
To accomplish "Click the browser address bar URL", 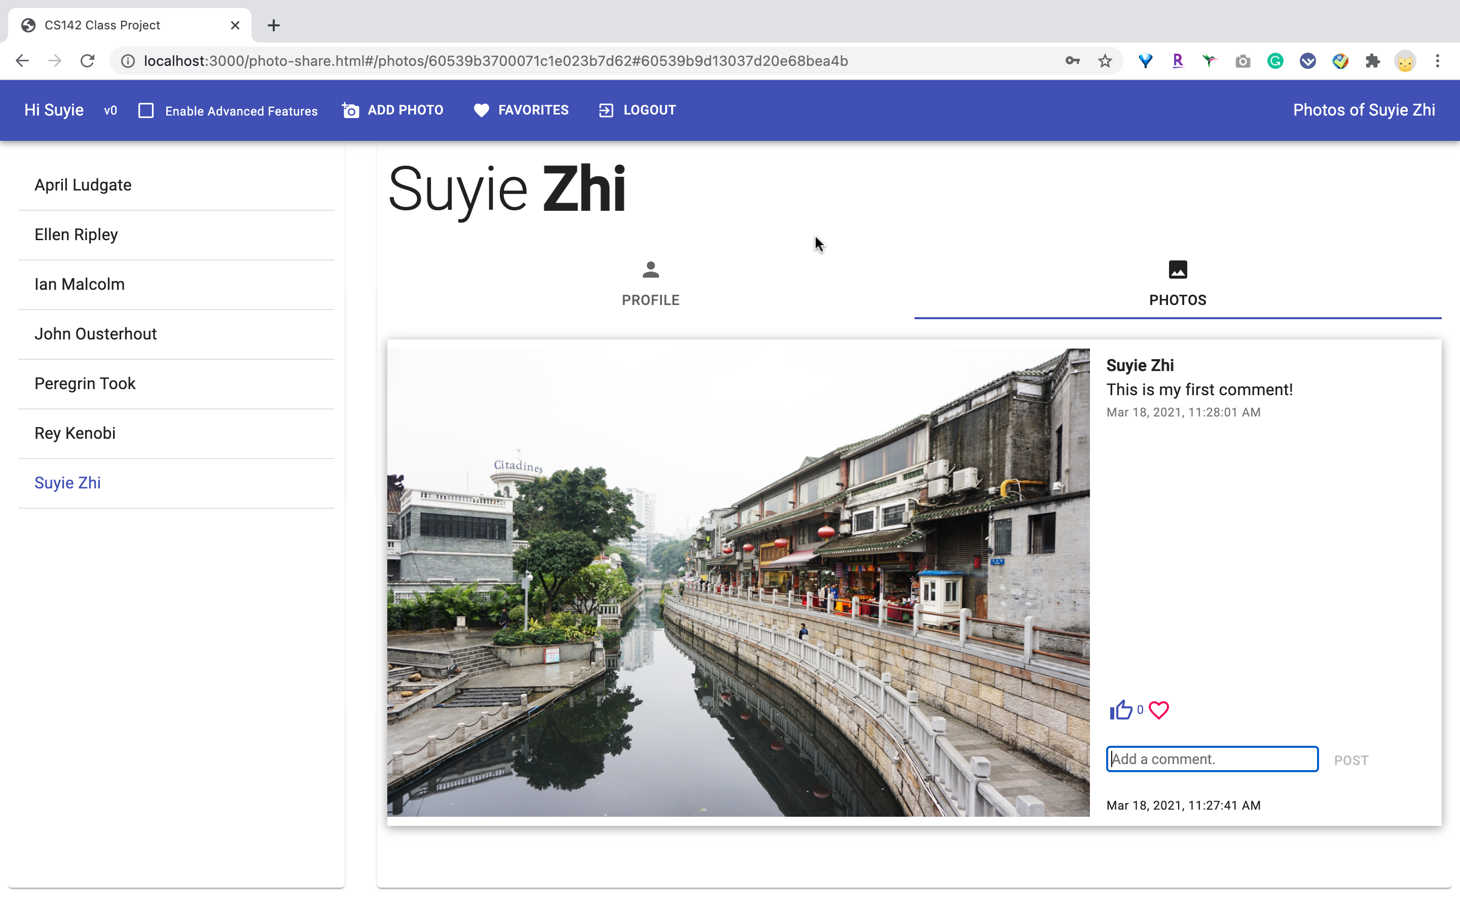I will tap(496, 61).
